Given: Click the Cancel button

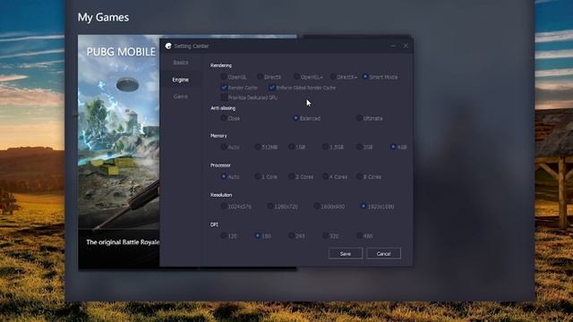Looking at the screenshot, I should coord(383,253).
